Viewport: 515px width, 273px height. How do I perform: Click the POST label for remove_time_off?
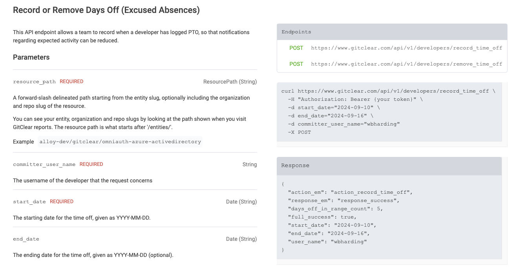point(296,64)
